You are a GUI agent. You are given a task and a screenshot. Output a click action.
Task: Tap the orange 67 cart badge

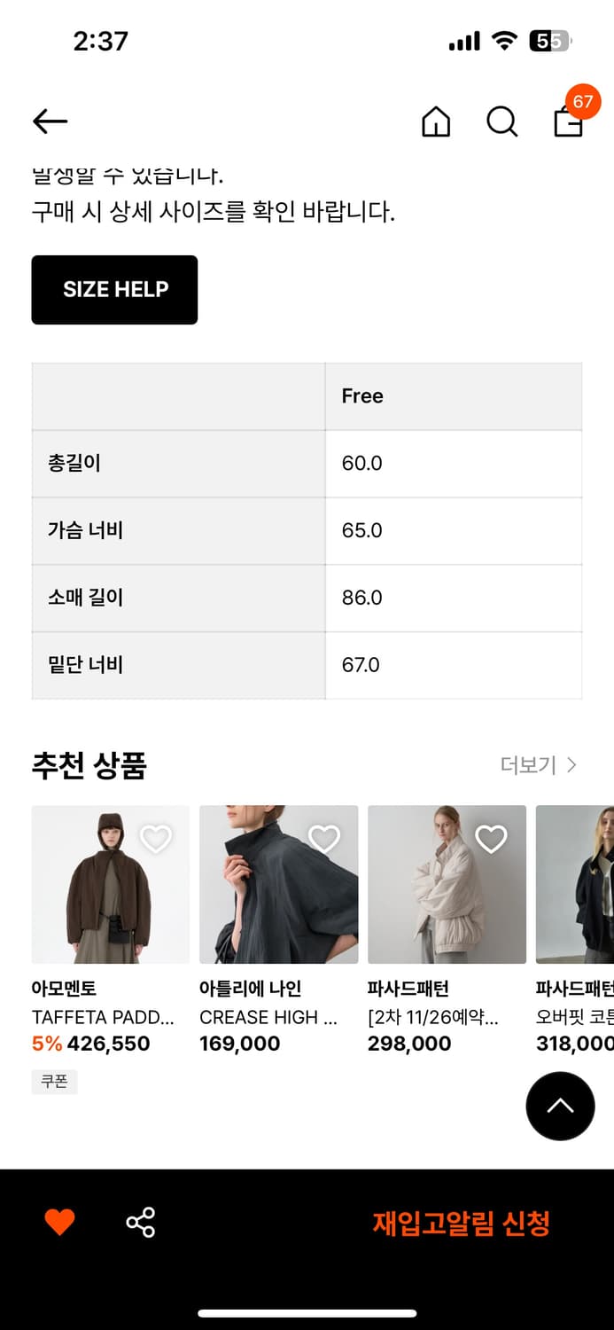point(582,102)
